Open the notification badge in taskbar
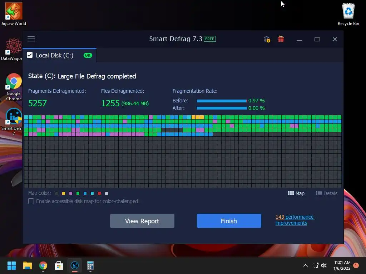Image resolution: width=366 pixels, height=274 pixels. (x=356, y=265)
